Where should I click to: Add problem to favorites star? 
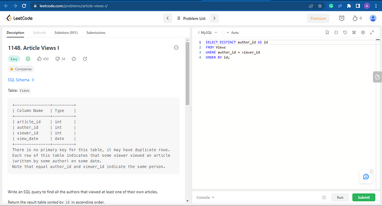tap(74, 59)
